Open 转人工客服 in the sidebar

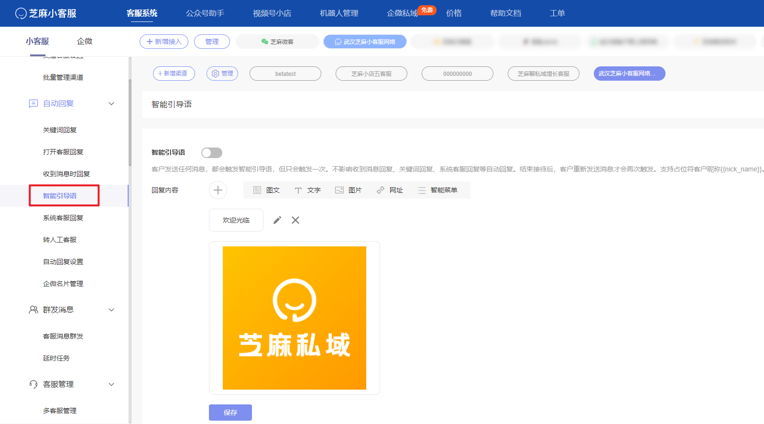coord(60,240)
